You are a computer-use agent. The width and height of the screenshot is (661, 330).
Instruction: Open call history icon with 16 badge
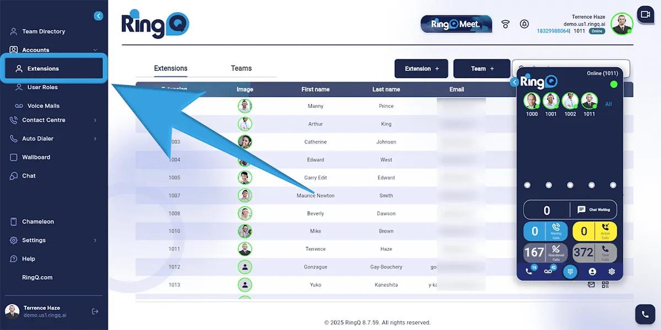pyautogui.click(x=530, y=271)
